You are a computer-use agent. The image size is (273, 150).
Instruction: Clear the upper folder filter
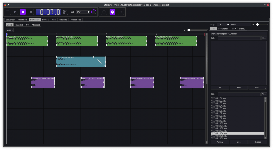coord(264,38)
